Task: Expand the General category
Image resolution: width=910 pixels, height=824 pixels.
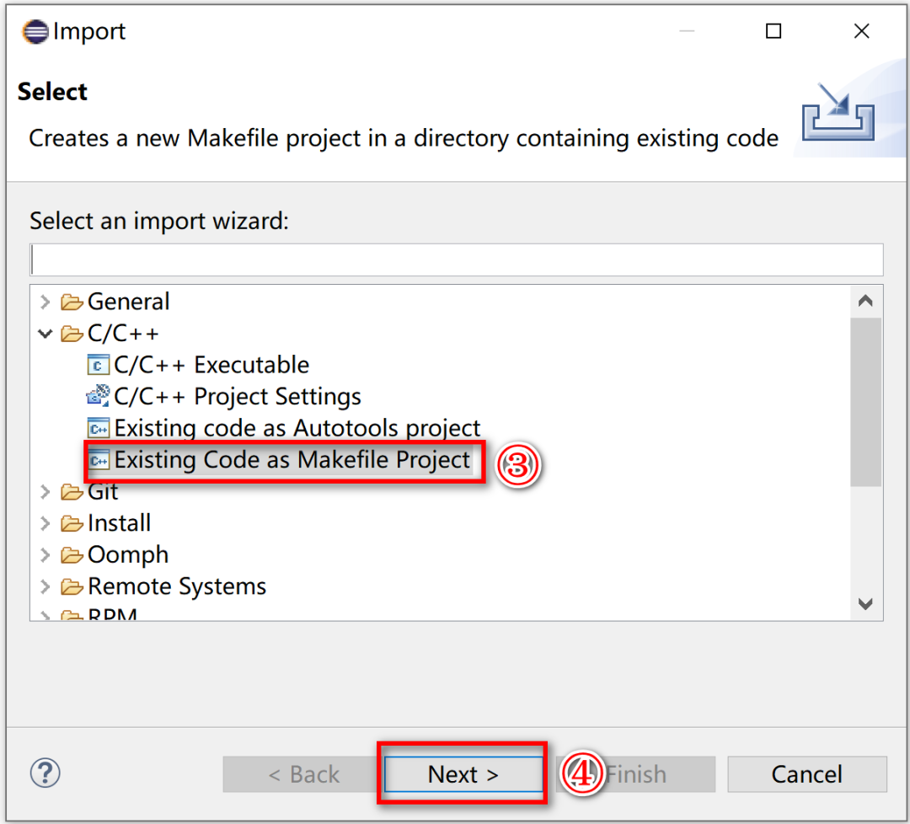Action: click(x=45, y=302)
